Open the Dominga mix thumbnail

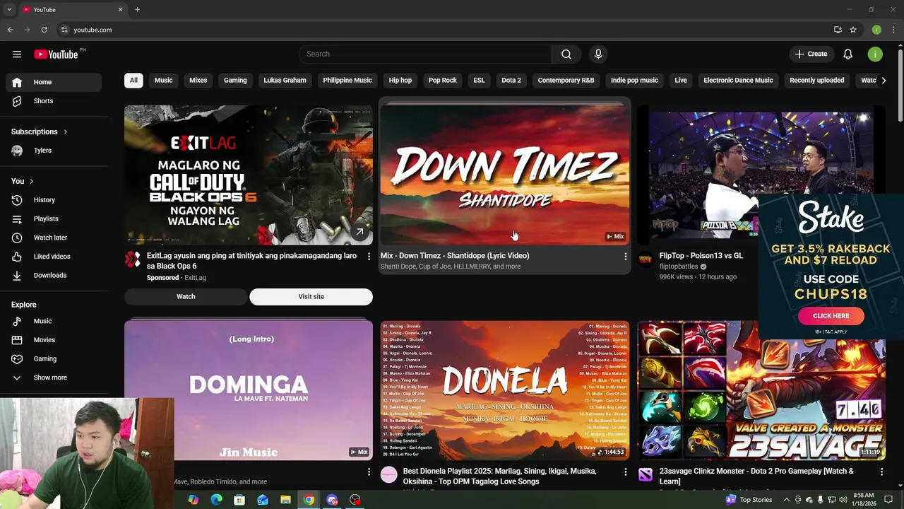[x=249, y=390]
